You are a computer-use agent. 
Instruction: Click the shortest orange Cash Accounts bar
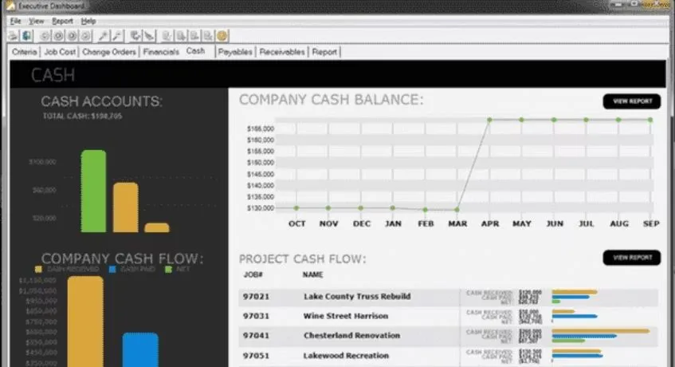pos(157,228)
